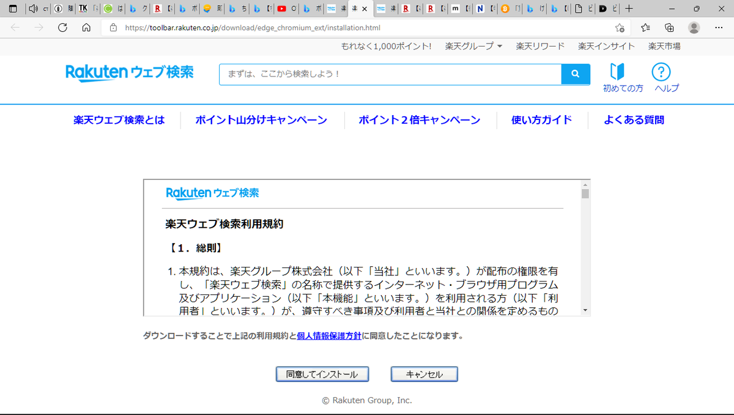Open 使い方ガイド menu item

(x=542, y=120)
